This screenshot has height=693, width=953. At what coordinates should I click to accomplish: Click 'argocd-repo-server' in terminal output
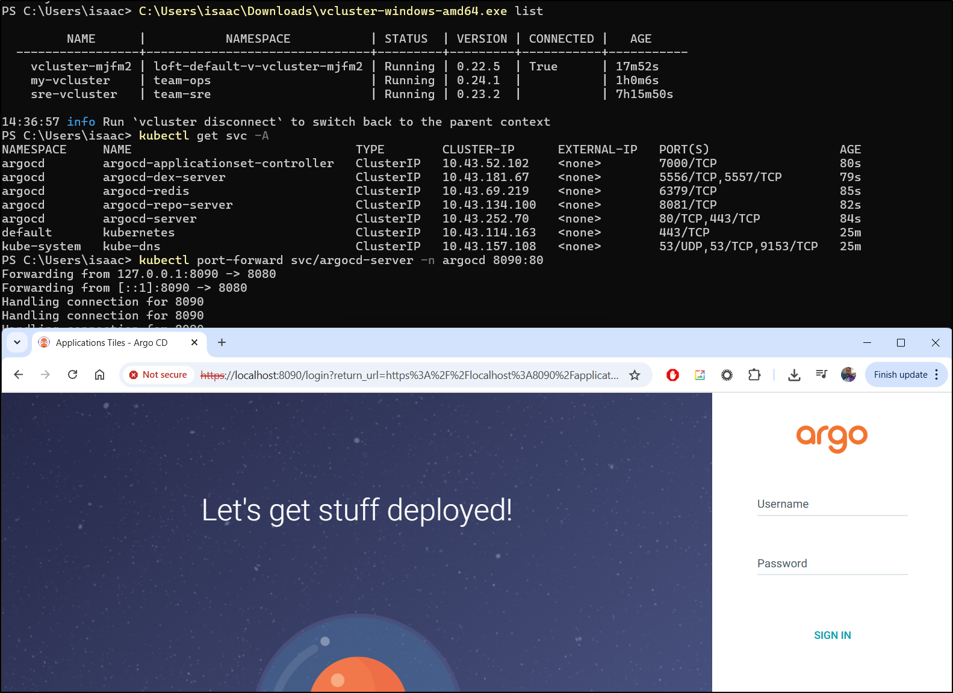click(x=167, y=205)
